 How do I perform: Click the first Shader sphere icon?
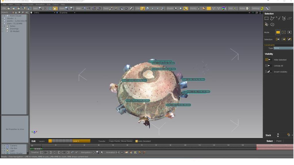tap(176, 8)
